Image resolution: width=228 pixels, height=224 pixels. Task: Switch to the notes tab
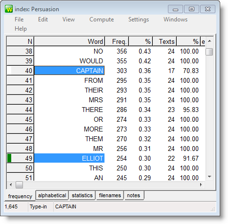134,195
